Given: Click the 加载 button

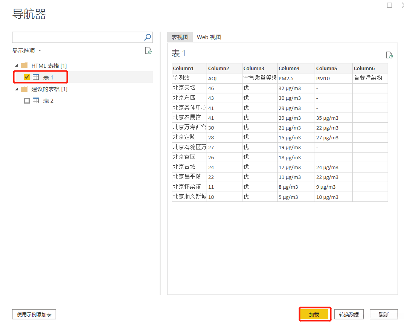Looking at the screenshot, I should click(x=315, y=314).
